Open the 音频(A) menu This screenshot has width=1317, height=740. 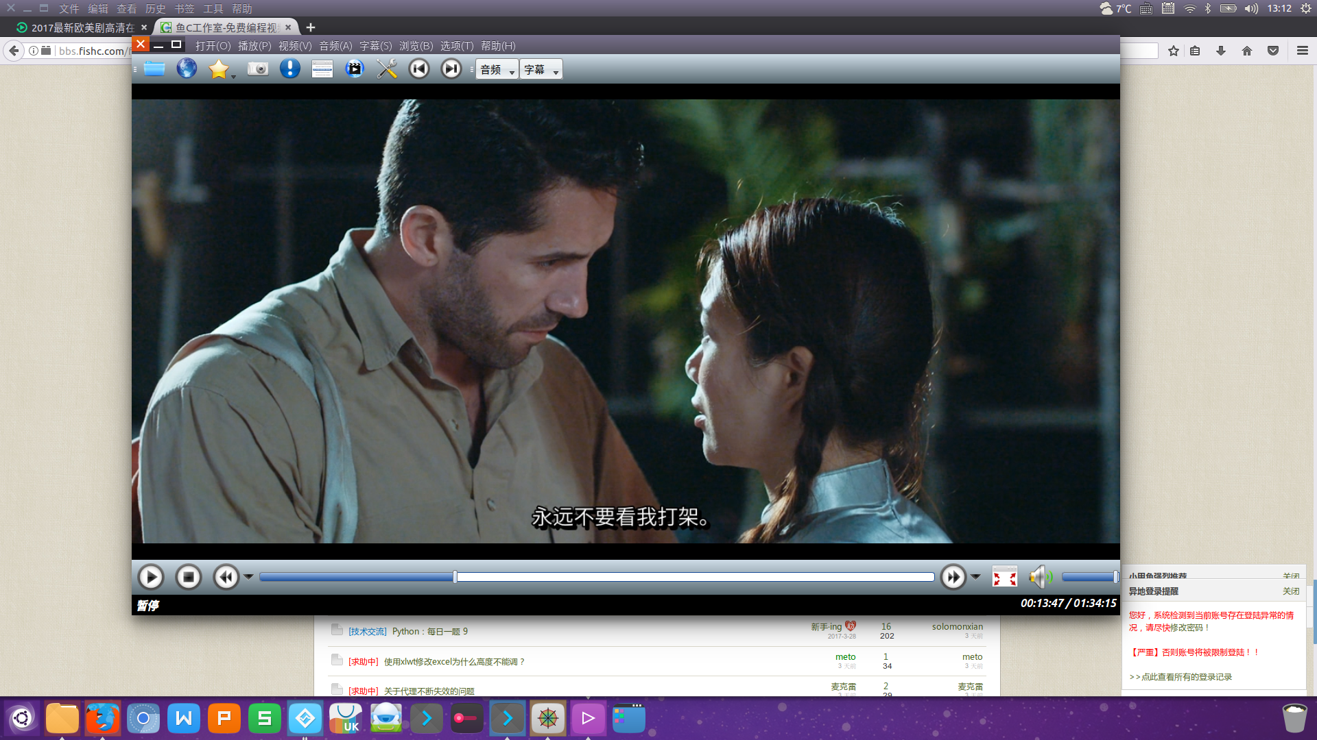[x=335, y=46]
